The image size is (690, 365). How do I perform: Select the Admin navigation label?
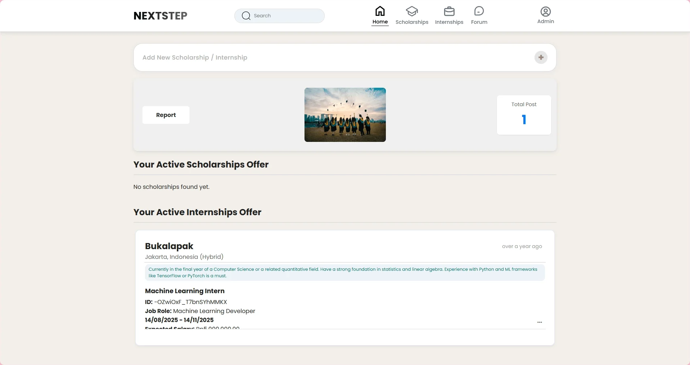[x=546, y=21]
